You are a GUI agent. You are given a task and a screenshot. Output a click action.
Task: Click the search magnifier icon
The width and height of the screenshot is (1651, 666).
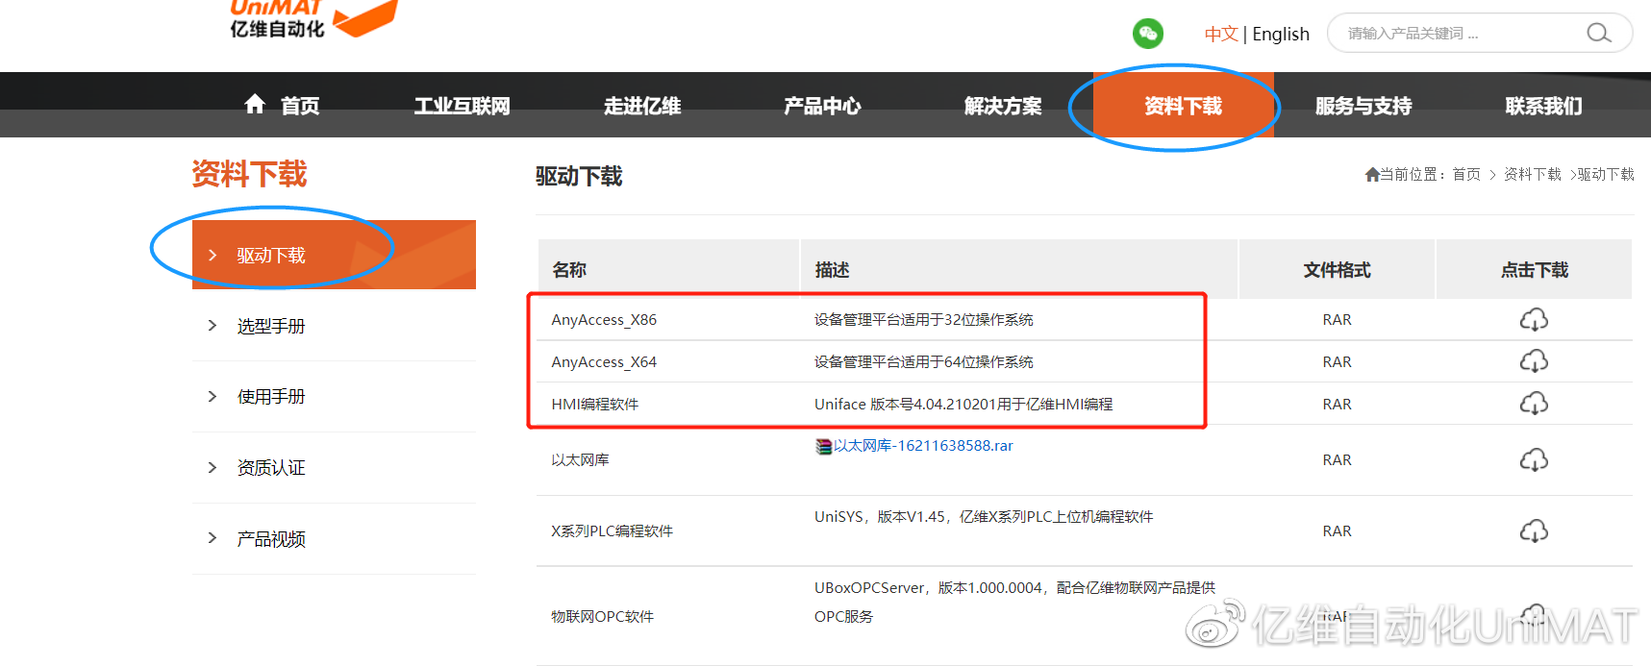pos(1598,33)
